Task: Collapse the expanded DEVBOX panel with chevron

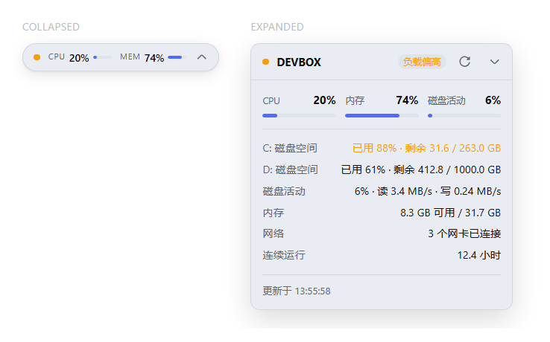Action: pyautogui.click(x=494, y=62)
